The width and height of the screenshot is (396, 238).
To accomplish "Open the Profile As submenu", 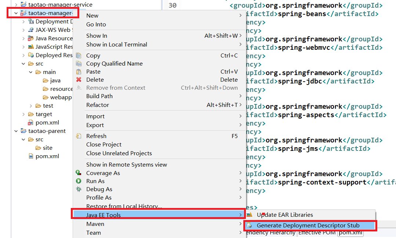I will (x=159, y=197).
